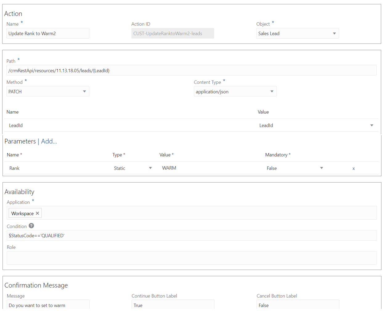The width and height of the screenshot is (384, 311).
Task: Click the Availability heading
Action: [19, 192]
